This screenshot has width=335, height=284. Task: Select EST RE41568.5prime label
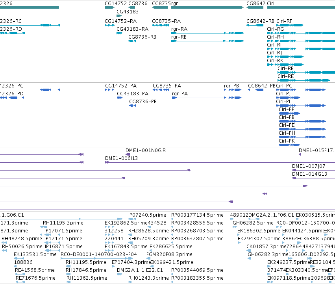tap(35, 270)
